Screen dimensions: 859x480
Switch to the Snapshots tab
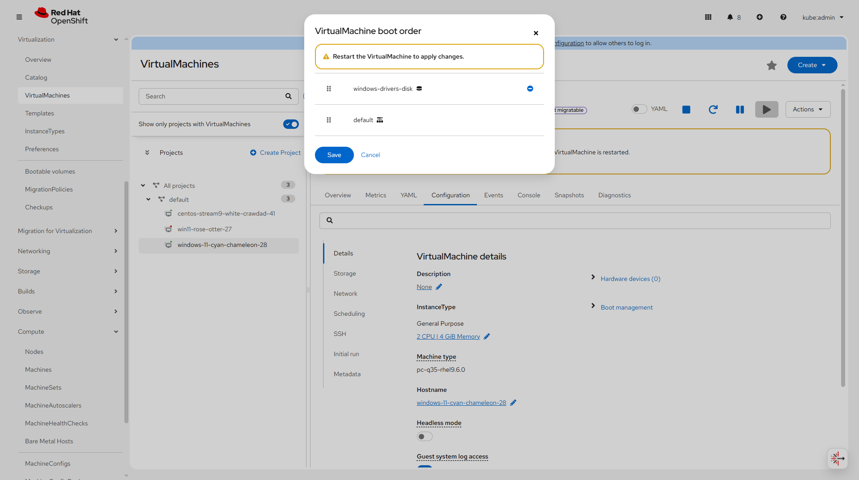point(569,195)
